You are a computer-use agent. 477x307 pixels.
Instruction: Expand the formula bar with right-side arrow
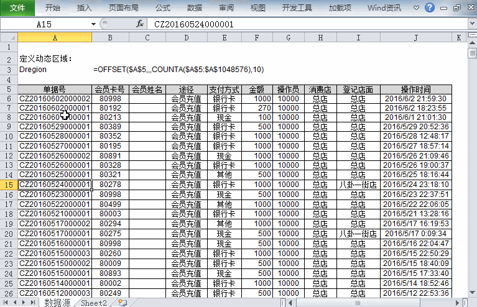click(472, 24)
